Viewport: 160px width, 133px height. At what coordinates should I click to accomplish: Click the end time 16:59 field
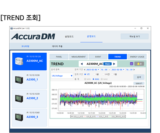[129, 70]
